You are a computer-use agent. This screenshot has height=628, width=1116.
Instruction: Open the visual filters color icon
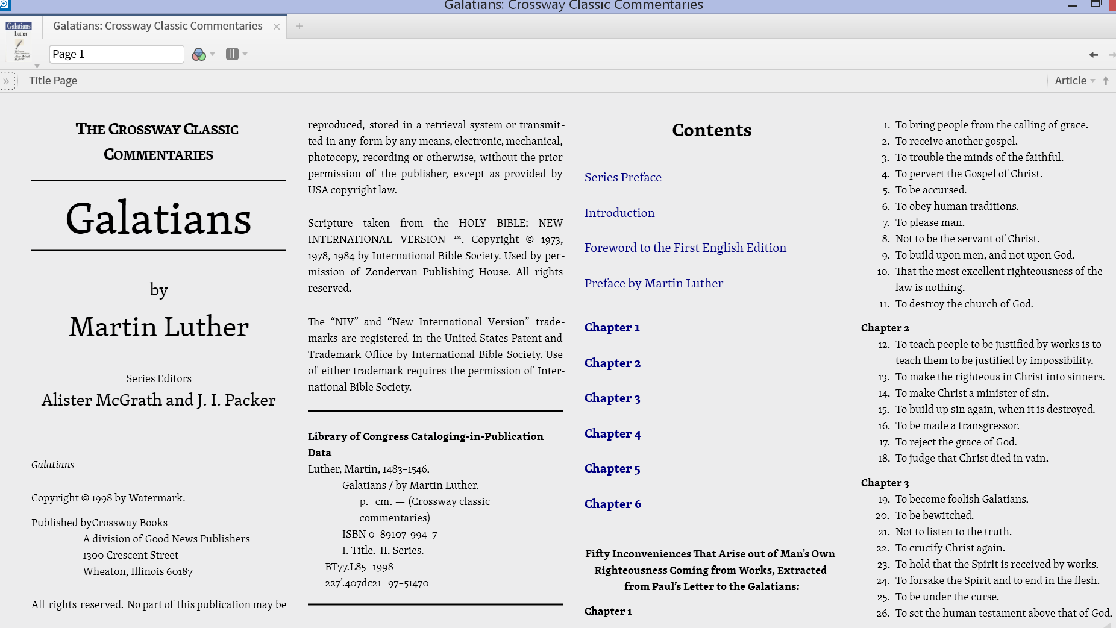click(198, 54)
